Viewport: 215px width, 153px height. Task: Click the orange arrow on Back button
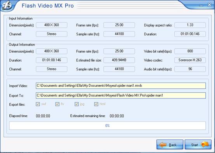click(163, 145)
